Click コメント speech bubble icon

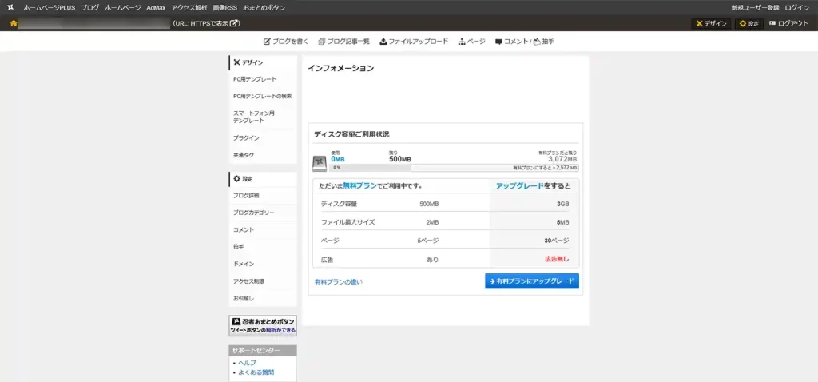point(498,42)
